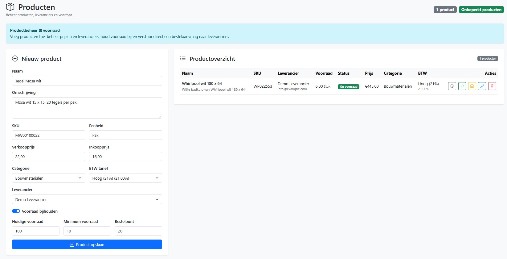This screenshot has height=259, width=507.
Task: Click the 'Onbeperkt producten' green badge
Action: click(481, 10)
